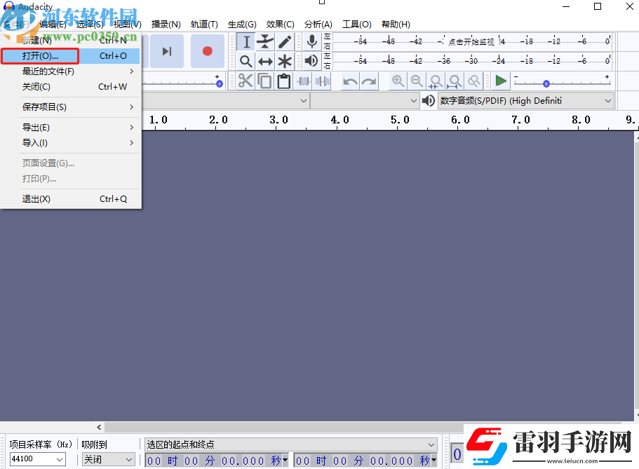Viewport: 639px width, 469px height.
Task: Expand Import (导入) submenu
Action: click(x=70, y=143)
